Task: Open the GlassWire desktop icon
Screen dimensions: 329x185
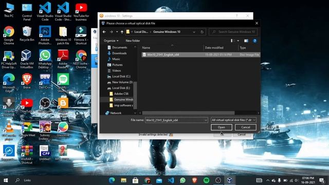Action: 63,129
